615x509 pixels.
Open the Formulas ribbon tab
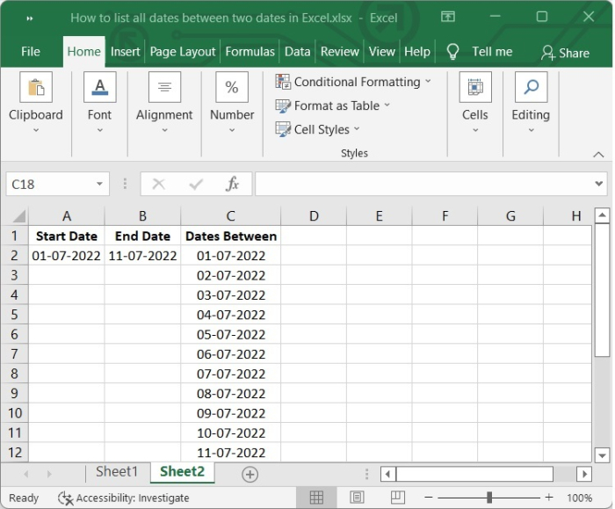[x=250, y=51]
